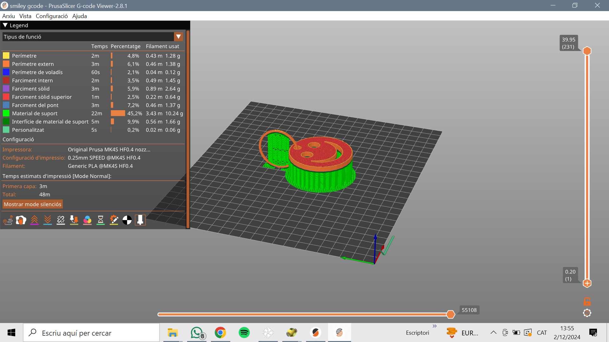Click the G-code Viewer taskbar icon
Image resolution: width=609 pixels, height=342 pixels.
point(339,333)
